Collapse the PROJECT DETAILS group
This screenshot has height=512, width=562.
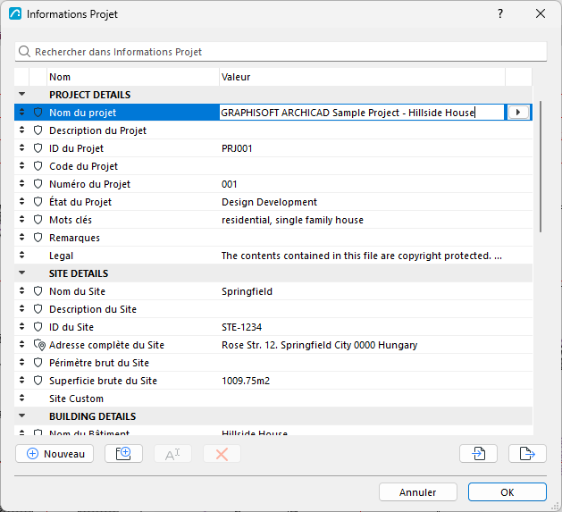[x=21, y=95]
